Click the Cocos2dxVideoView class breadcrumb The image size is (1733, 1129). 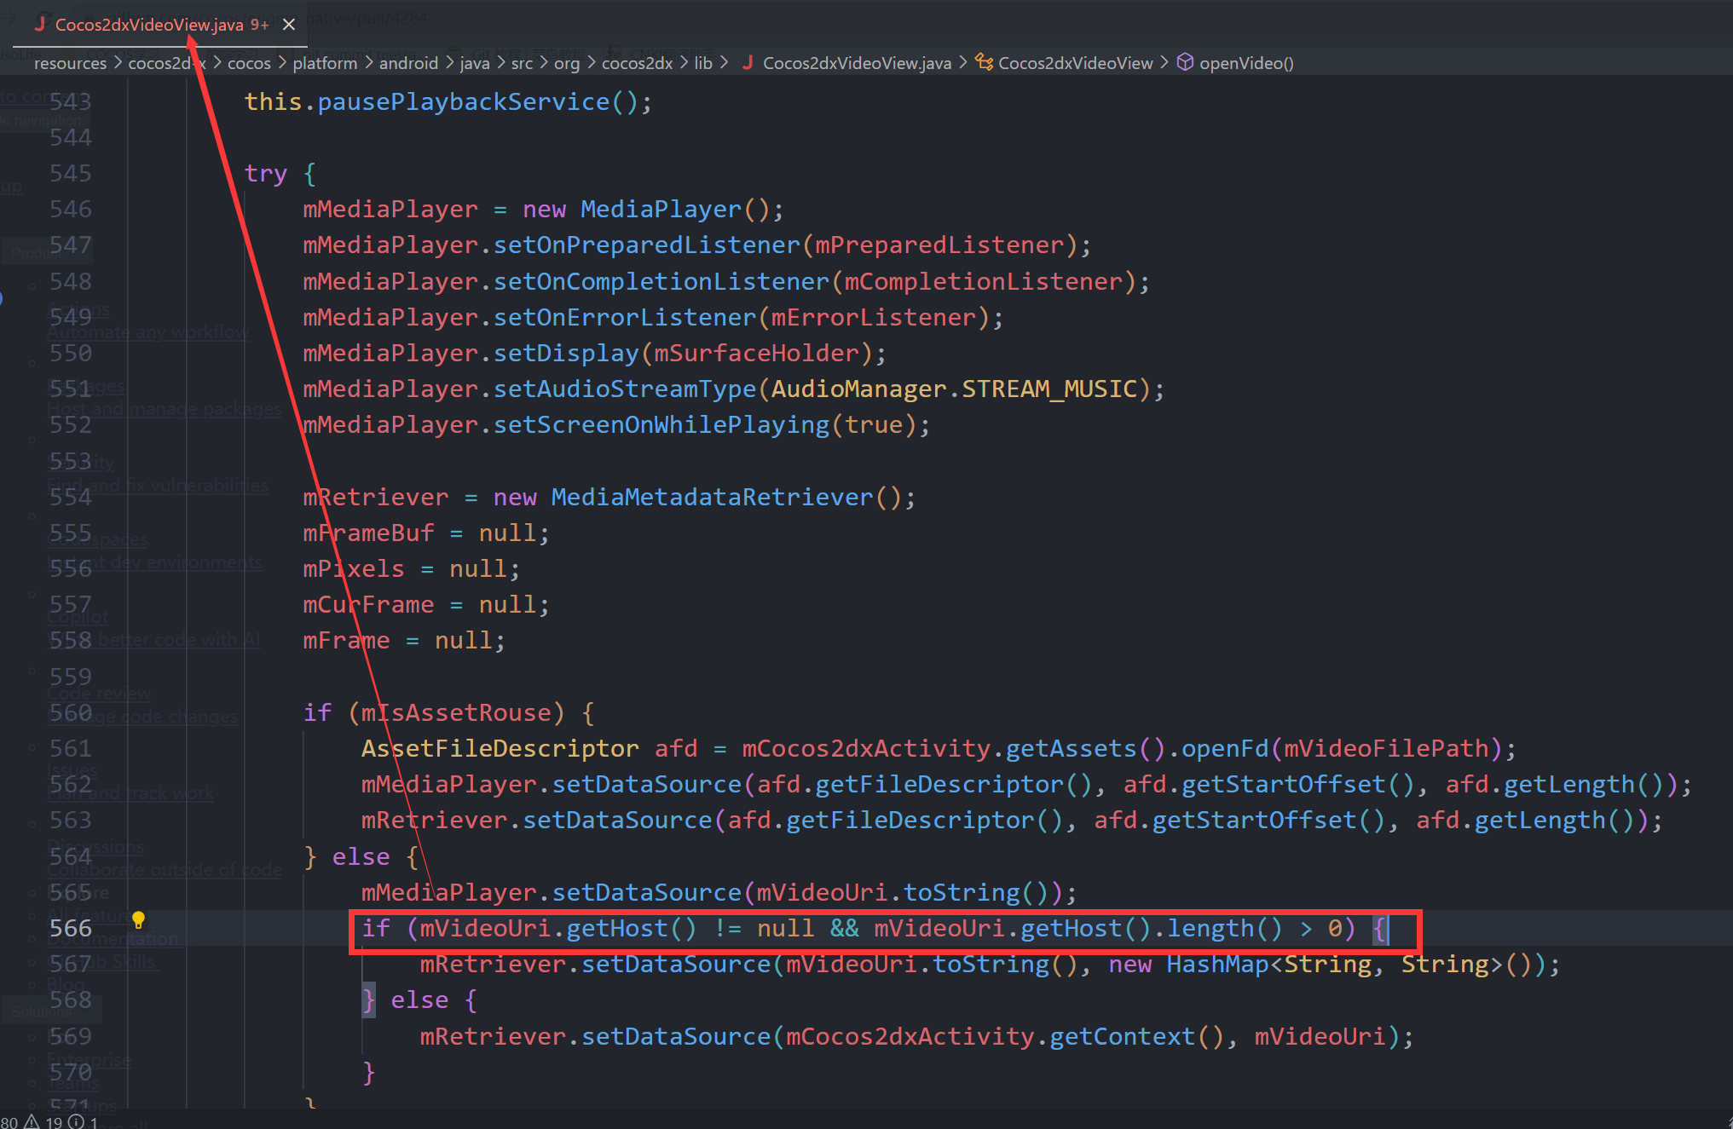tap(1075, 63)
